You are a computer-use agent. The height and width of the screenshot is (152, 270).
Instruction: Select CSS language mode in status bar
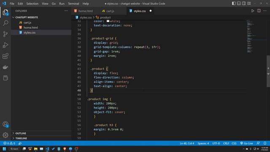click(x=234, y=143)
